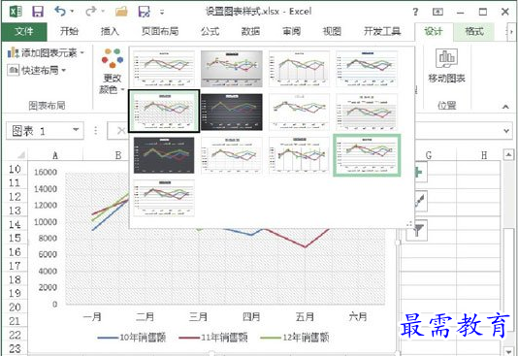
Task: Switch to the 开始 tab
Action: (x=69, y=31)
